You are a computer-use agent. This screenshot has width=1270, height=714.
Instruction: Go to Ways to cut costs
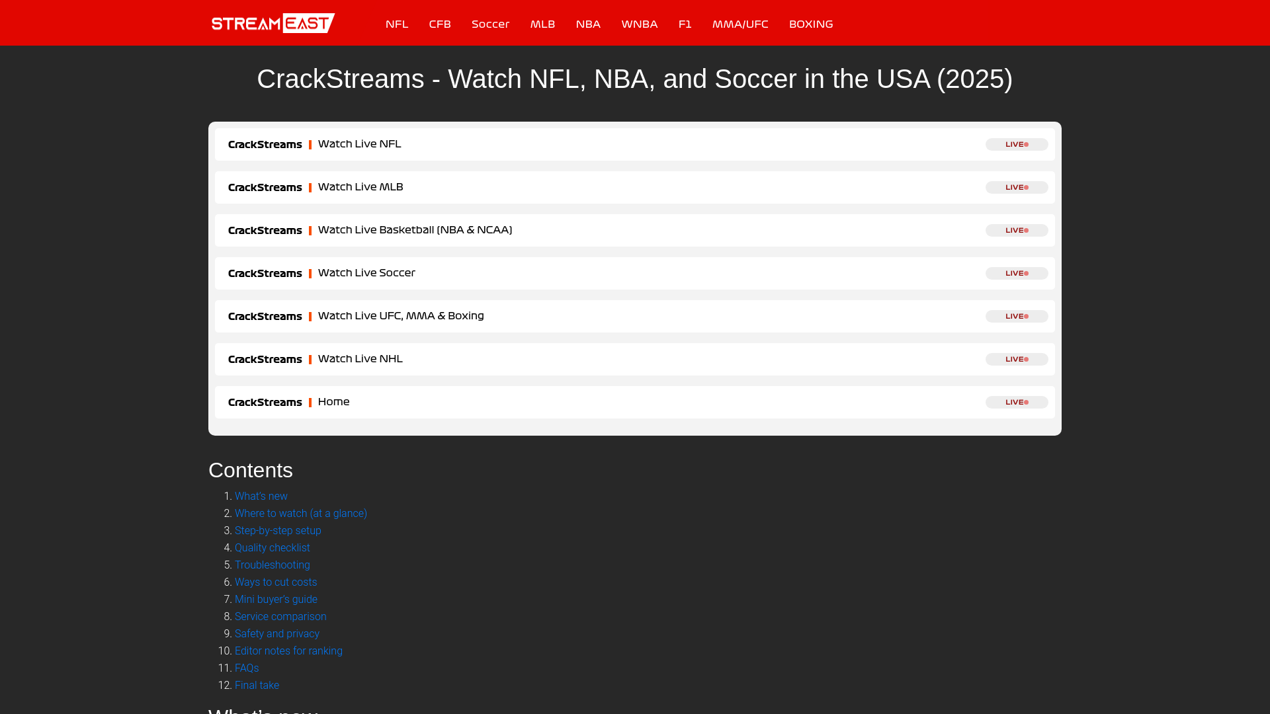[x=276, y=582]
